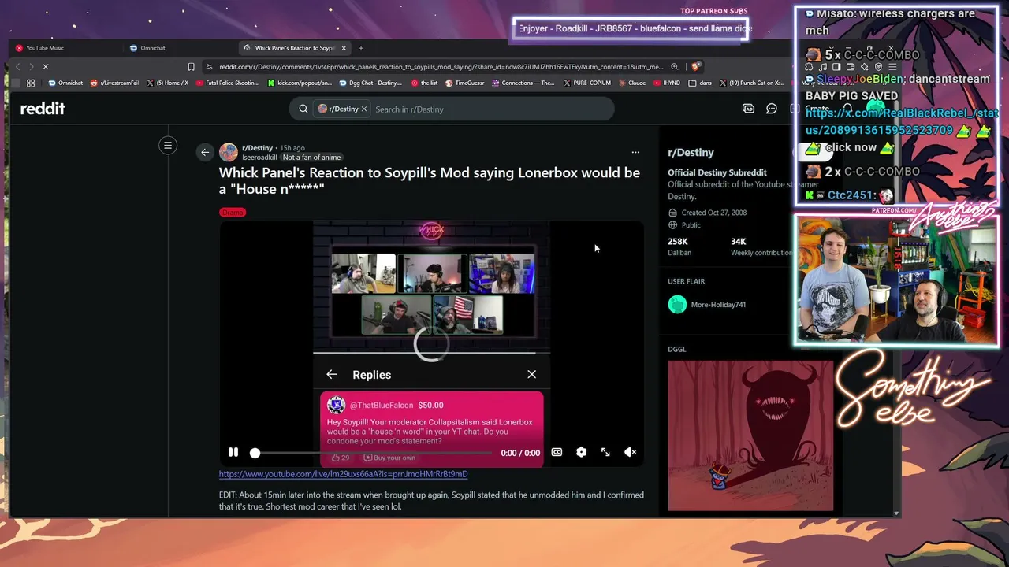Click the streamers webcam overlay
1009x567 pixels.
tap(896, 280)
